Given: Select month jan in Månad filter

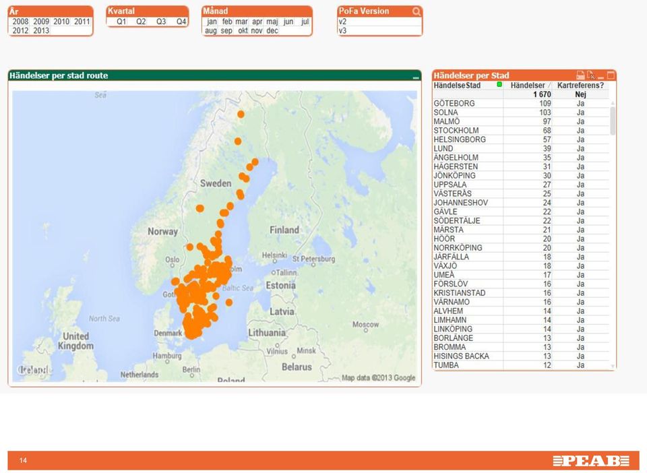Looking at the screenshot, I should coord(212,22).
